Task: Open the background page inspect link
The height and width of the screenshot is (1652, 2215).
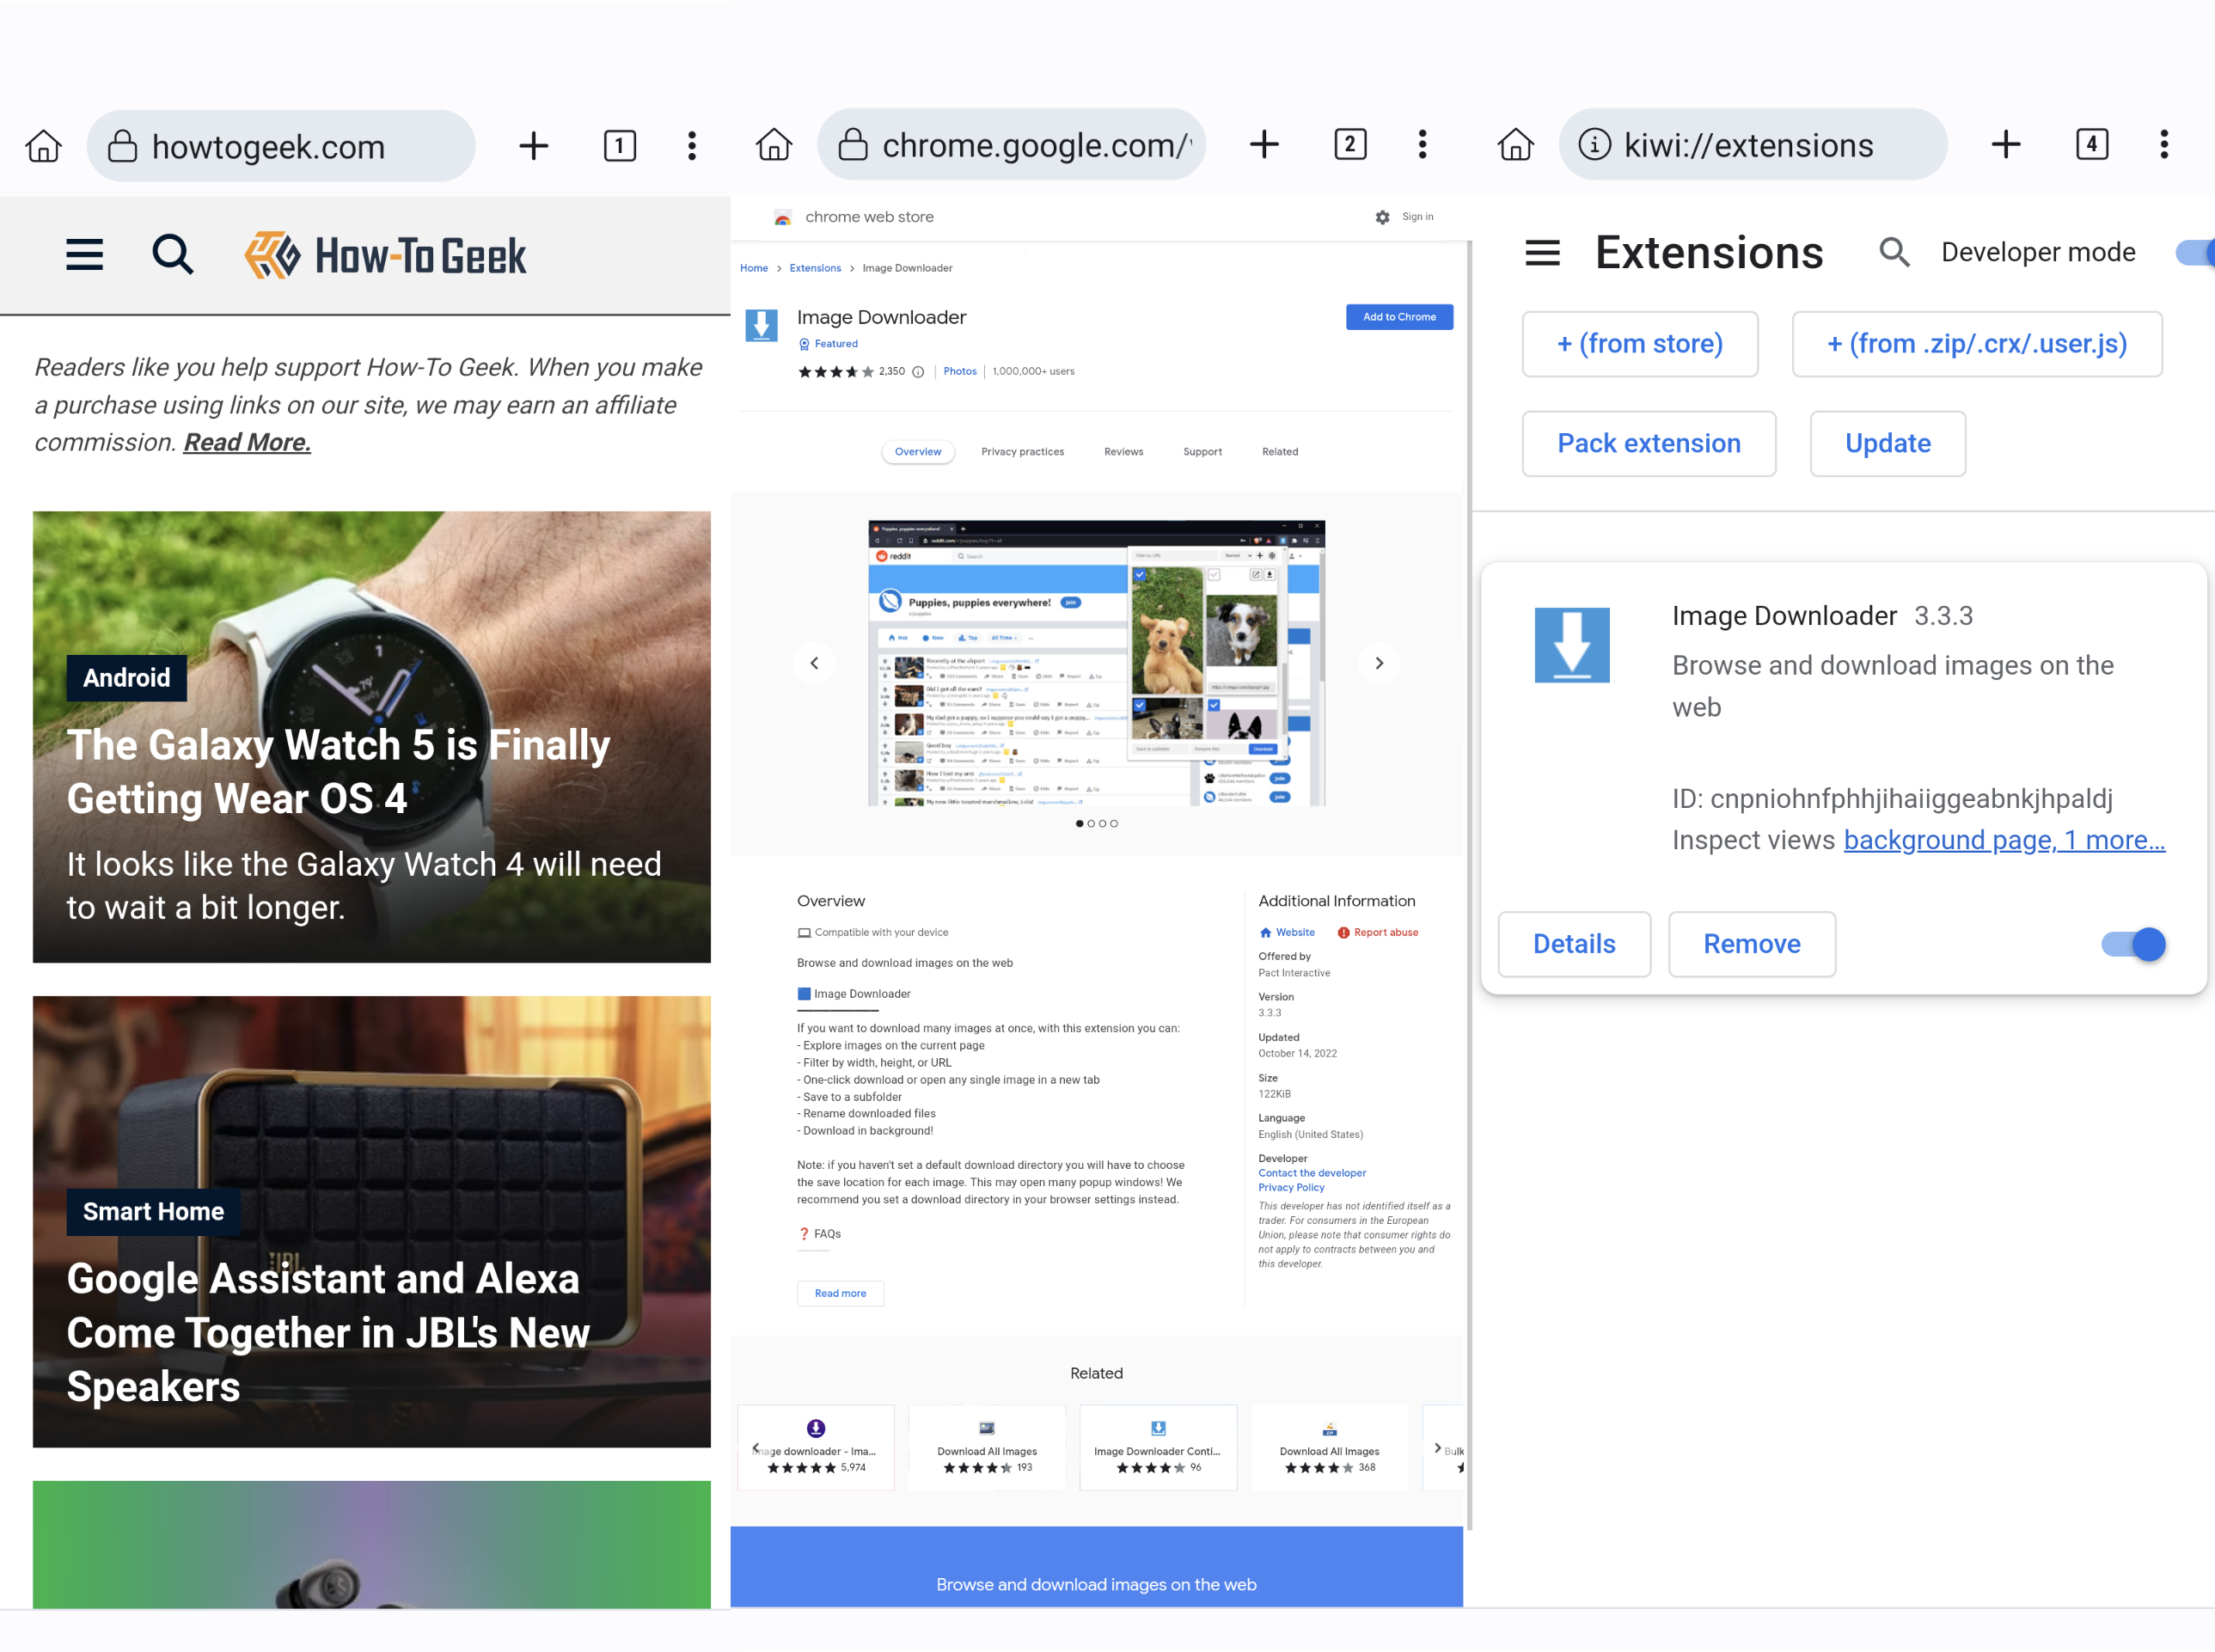Action: pyautogui.click(x=1947, y=840)
